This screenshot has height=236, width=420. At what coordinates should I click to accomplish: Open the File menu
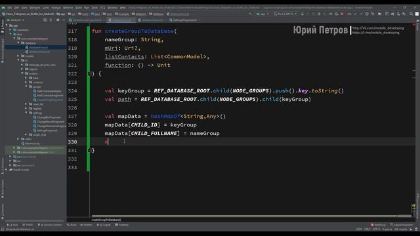10,8
